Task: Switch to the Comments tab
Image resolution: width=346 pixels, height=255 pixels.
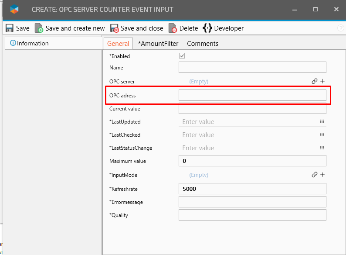Action: (x=203, y=44)
